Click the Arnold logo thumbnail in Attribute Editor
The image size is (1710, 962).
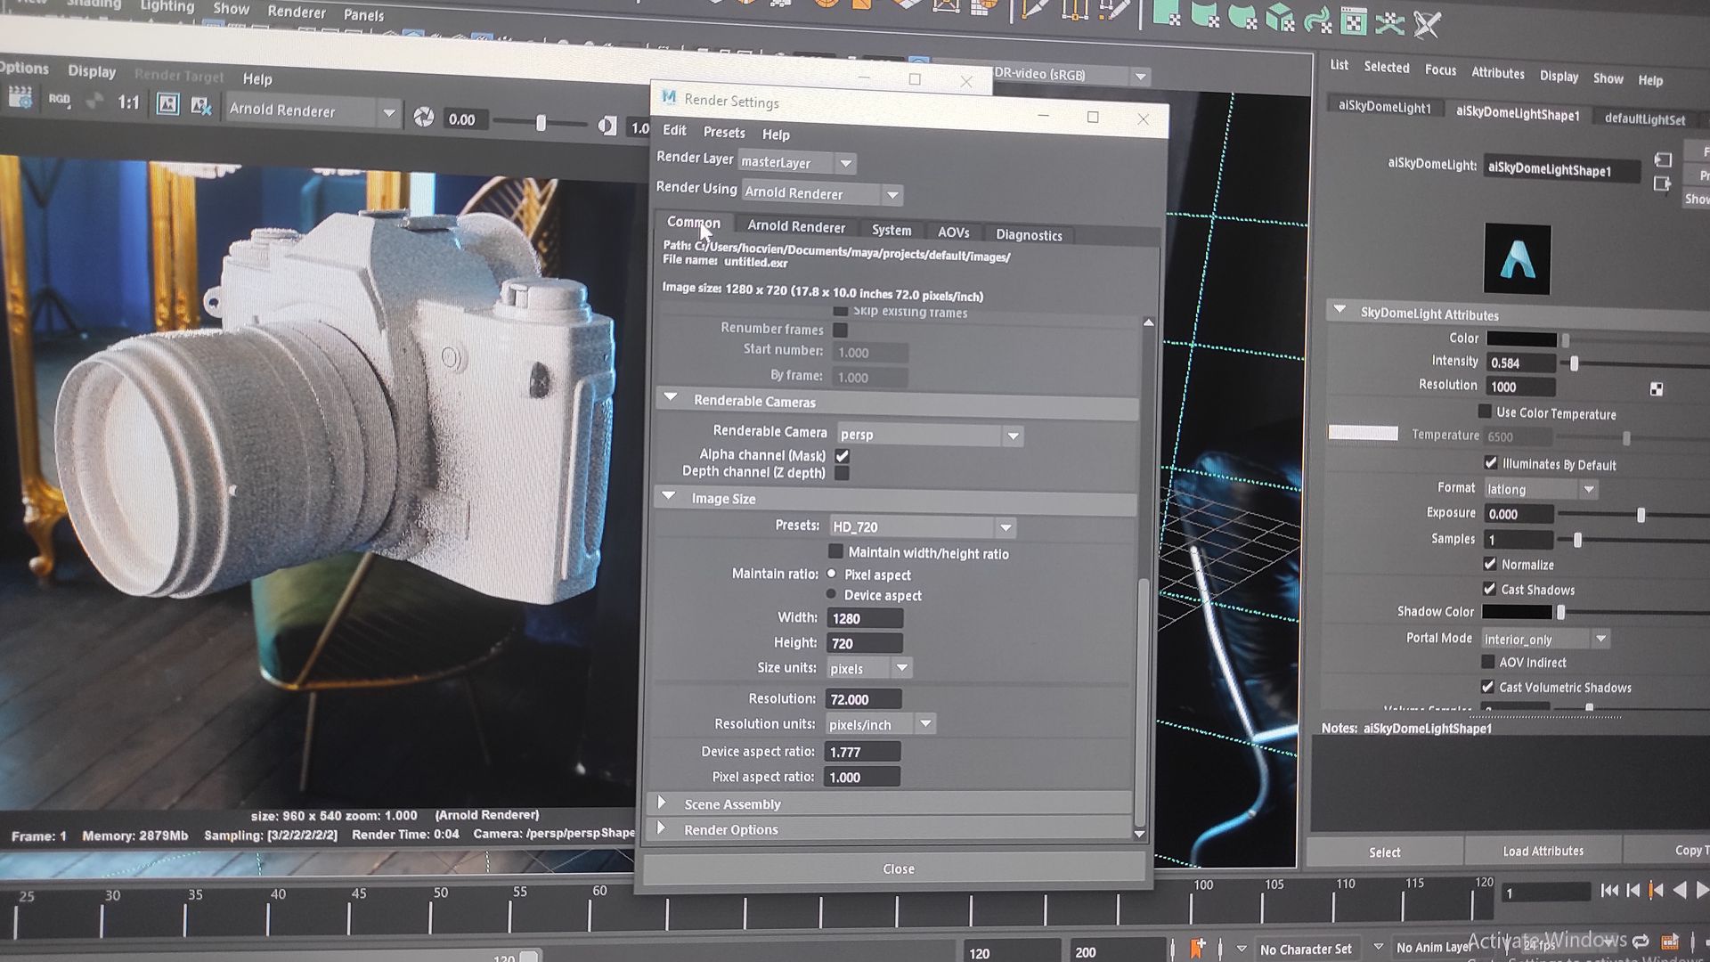[x=1517, y=259]
